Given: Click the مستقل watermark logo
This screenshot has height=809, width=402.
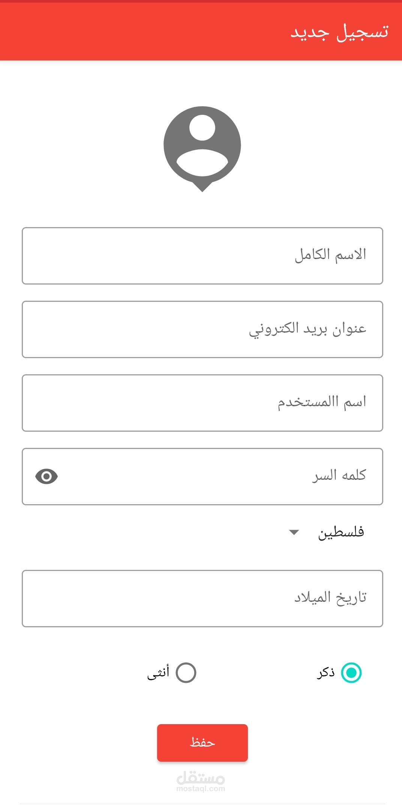Looking at the screenshot, I should pyautogui.click(x=201, y=777).
